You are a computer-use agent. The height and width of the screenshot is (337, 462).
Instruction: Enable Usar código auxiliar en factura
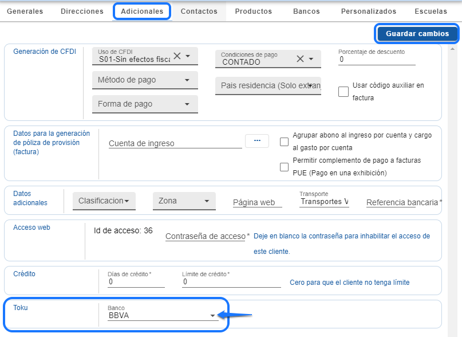click(343, 92)
